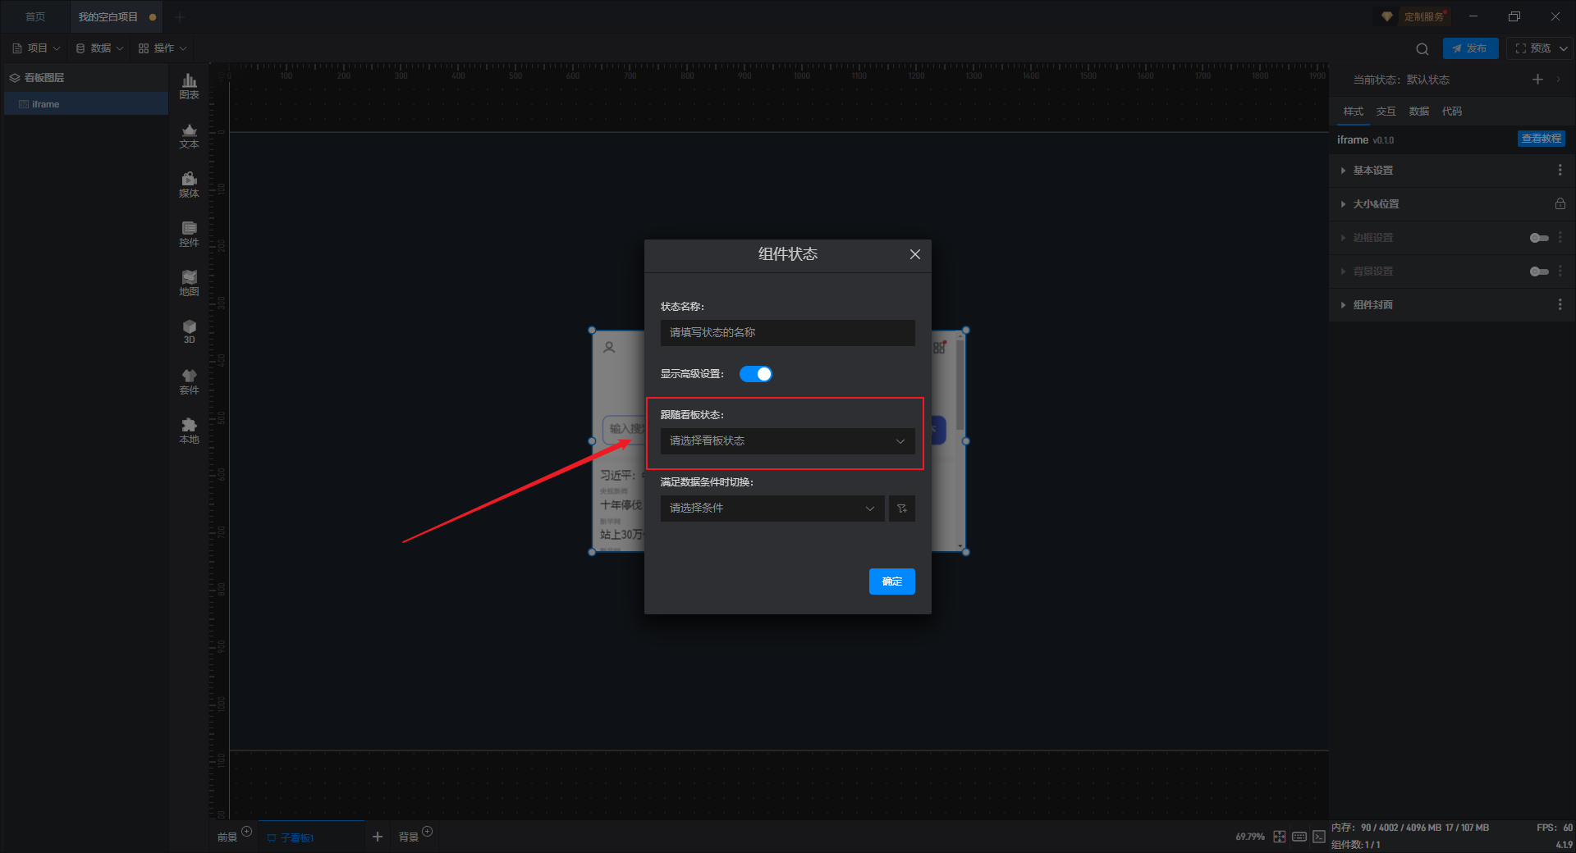Click the 当前状态: 默认状态 label
Viewport: 1576px width, 853px height.
pyautogui.click(x=1401, y=80)
